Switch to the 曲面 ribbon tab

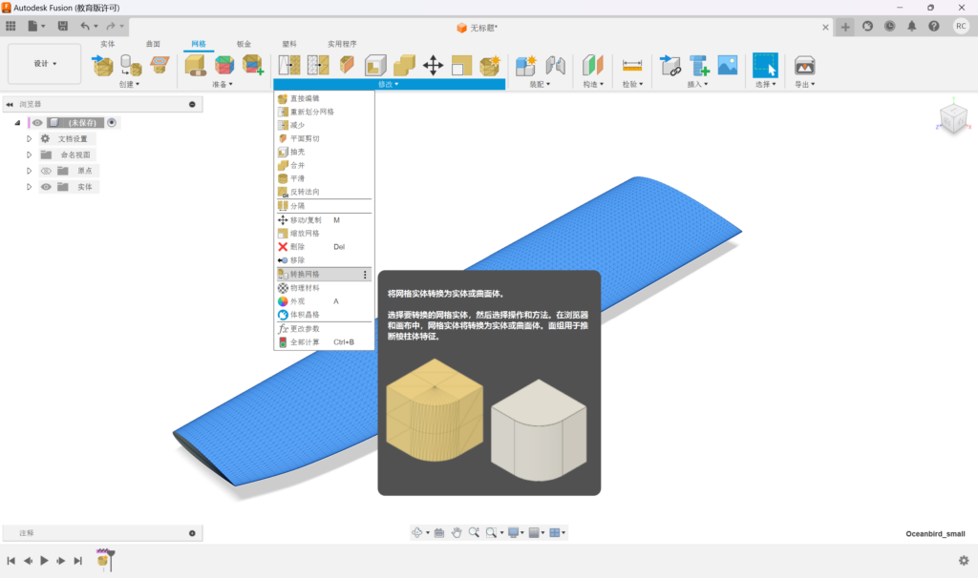click(x=153, y=44)
